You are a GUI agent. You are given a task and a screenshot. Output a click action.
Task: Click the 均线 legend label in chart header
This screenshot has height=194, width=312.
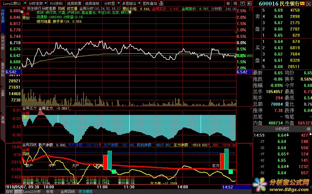[62, 9]
